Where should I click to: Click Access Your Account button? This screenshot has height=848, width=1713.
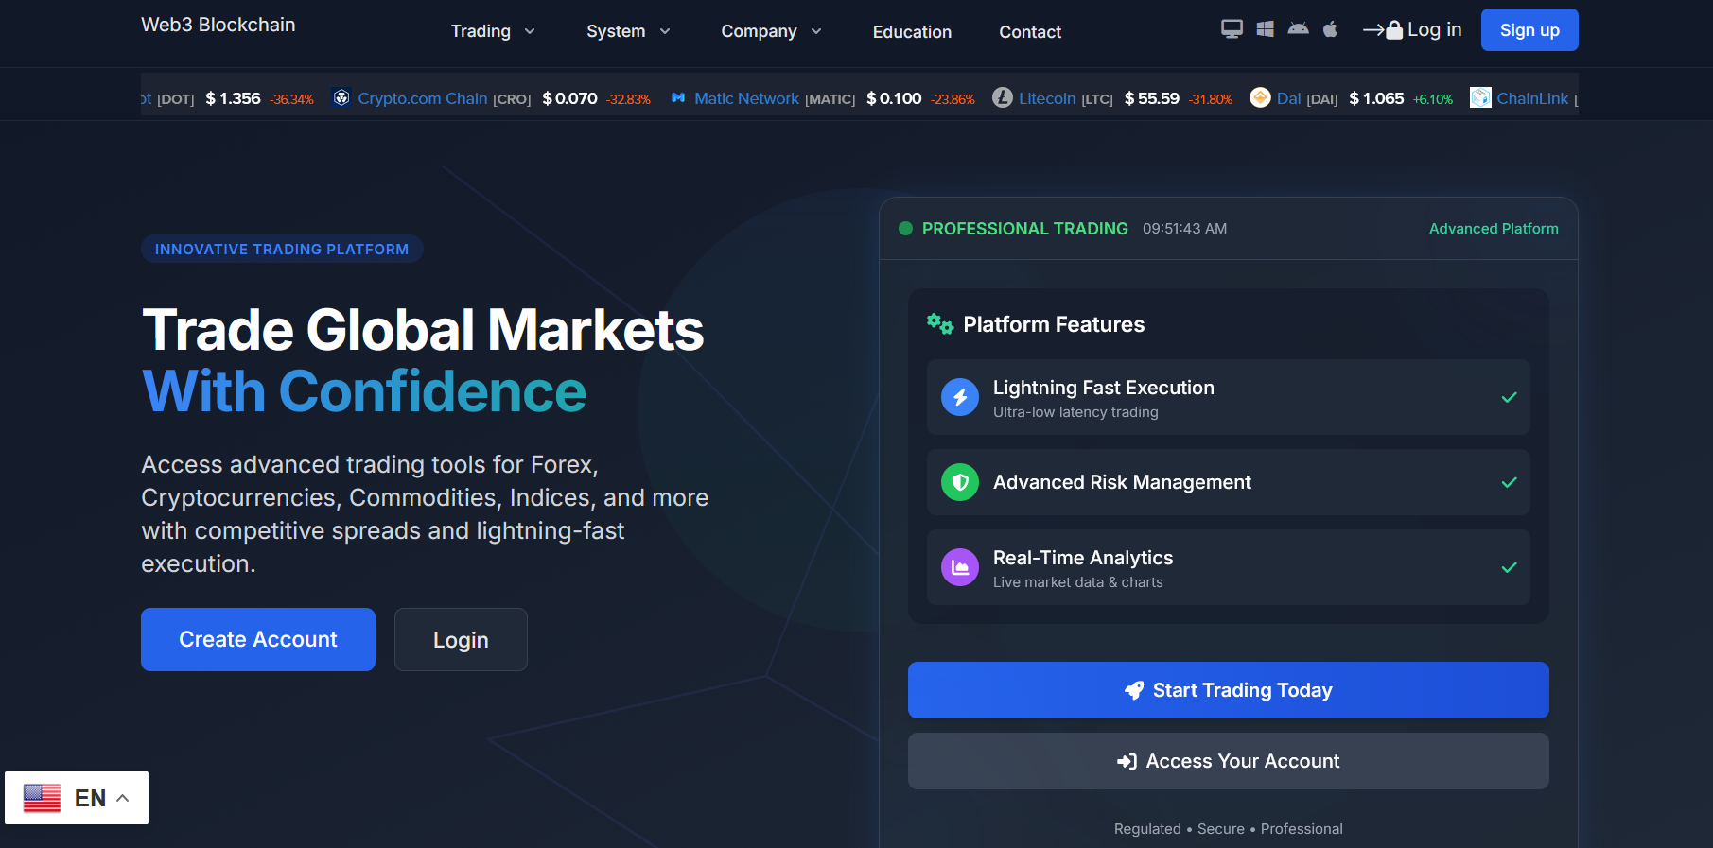click(1229, 761)
